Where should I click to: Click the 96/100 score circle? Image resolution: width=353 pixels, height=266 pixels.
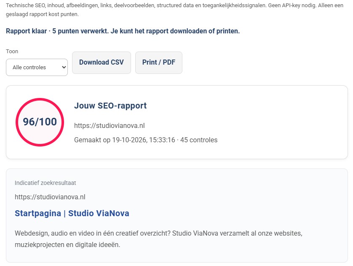tap(40, 122)
